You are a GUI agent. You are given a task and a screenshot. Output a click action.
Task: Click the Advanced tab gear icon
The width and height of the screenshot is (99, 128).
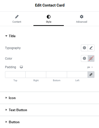point(82,17)
